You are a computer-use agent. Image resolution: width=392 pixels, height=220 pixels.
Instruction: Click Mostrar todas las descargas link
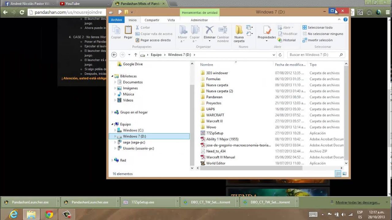click(x=358, y=202)
